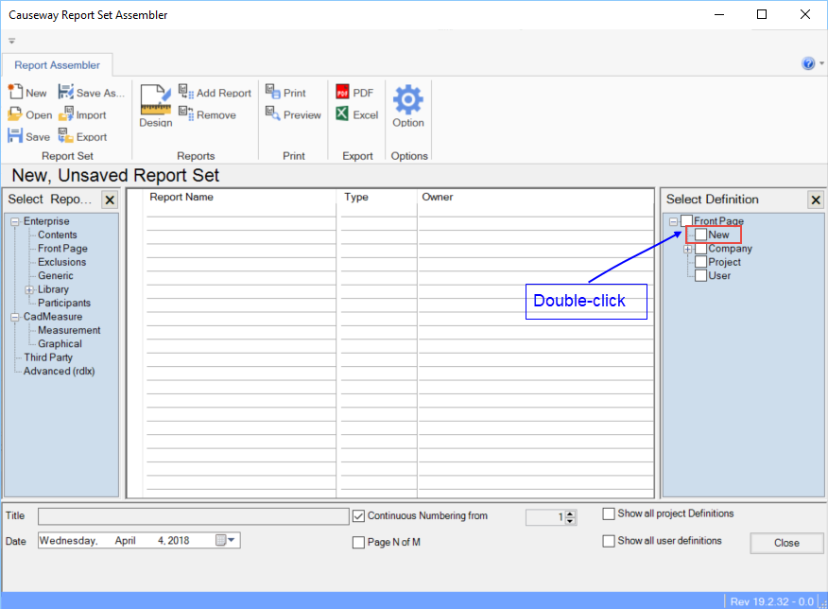
Task: Open the Option gear settings
Action: [x=408, y=106]
